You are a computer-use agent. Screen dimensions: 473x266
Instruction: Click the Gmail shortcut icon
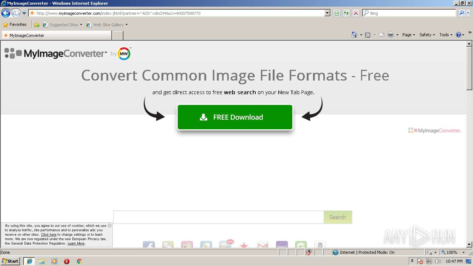(x=263, y=245)
